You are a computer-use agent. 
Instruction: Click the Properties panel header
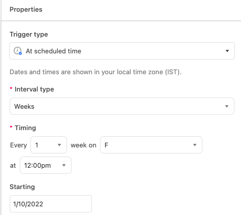(x=26, y=10)
